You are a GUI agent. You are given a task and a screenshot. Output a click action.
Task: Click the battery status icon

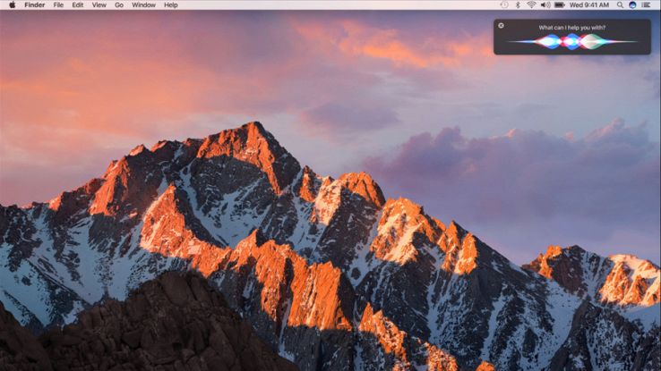[x=560, y=5]
